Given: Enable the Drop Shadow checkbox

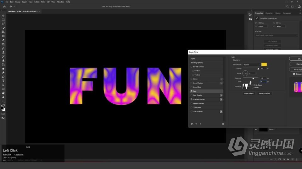Looking at the screenshot, I should [192, 111].
